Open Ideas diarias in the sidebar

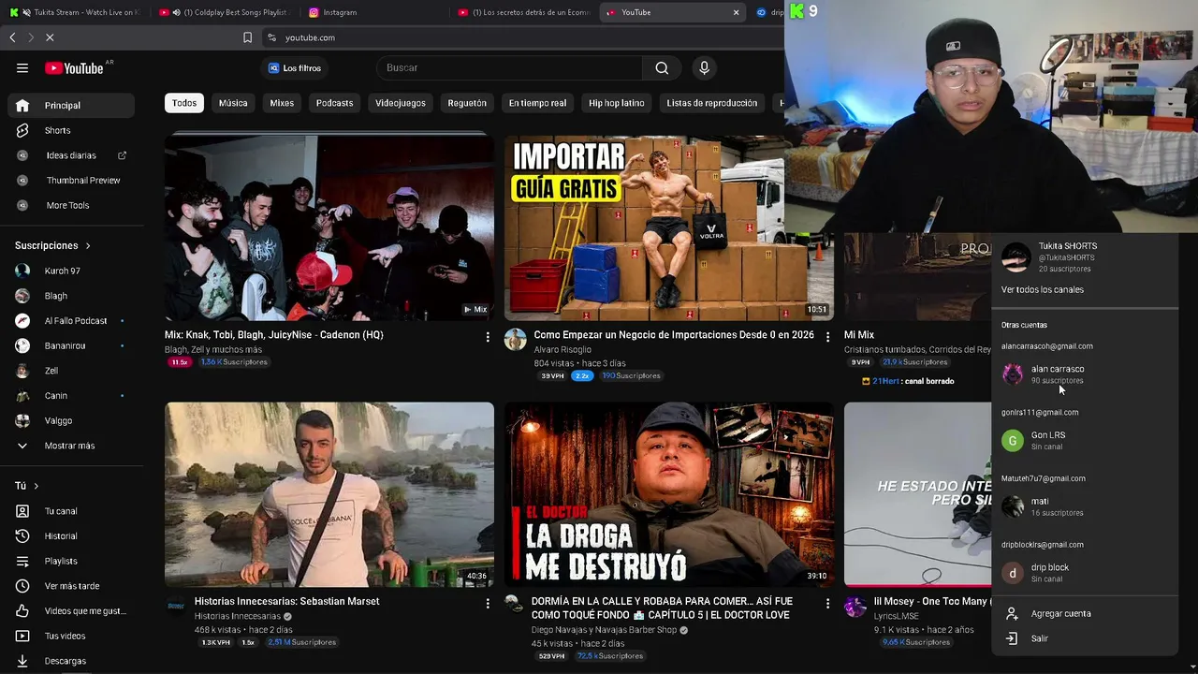(71, 155)
